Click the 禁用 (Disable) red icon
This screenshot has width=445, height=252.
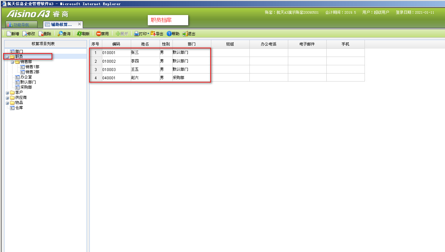coord(99,34)
